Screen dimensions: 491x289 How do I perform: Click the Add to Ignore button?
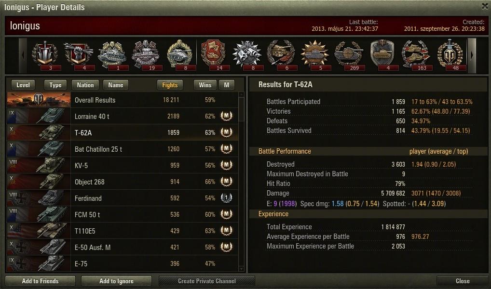116,281
